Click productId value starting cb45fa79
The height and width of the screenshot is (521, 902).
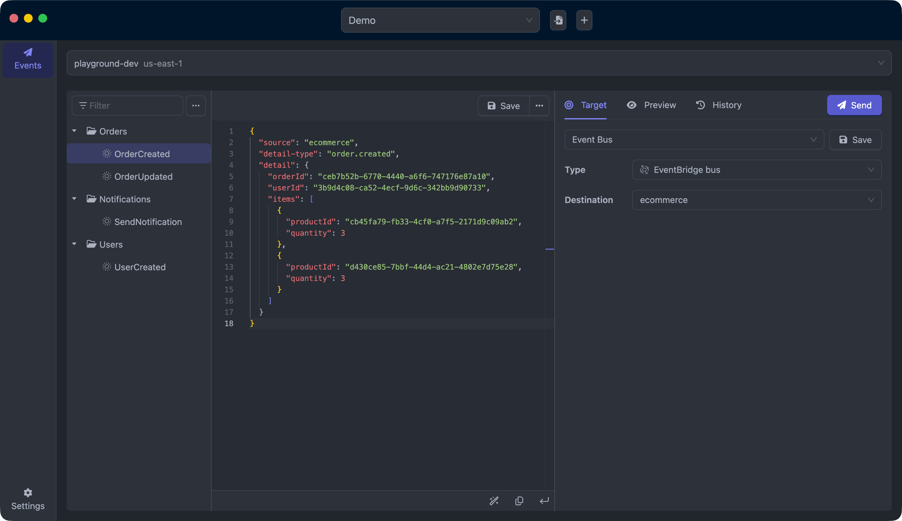431,222
